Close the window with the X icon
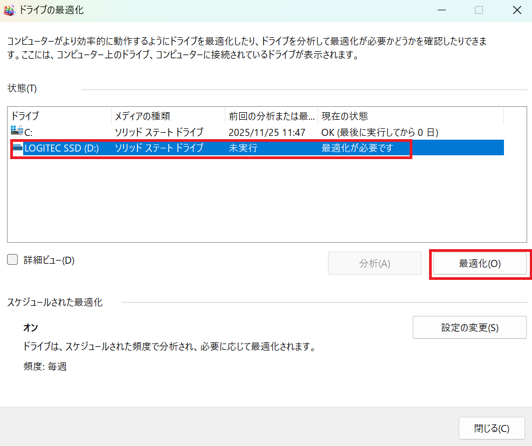The height and width of the screenshot is (446, 532). coord(516,10)
